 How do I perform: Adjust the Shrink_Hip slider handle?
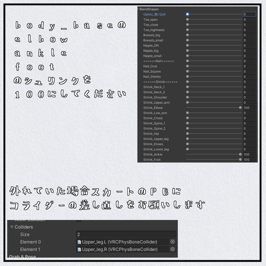[187, 134]
